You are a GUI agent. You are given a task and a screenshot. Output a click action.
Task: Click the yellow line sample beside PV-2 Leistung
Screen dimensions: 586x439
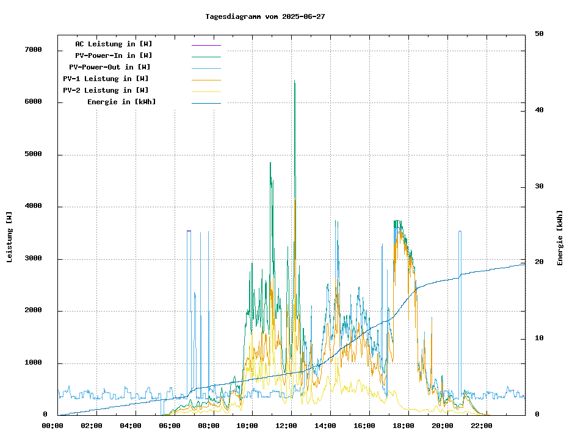point(206,91)
